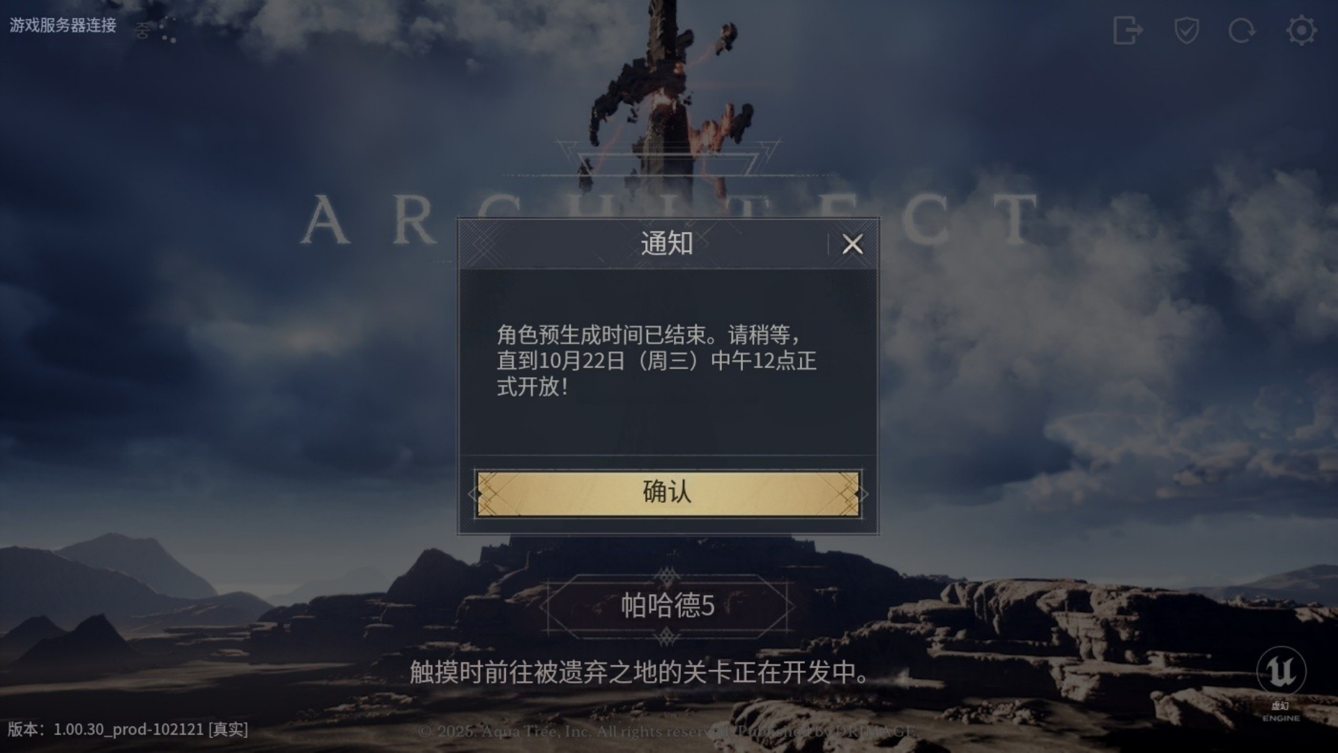Open settings via the gear icon

pyautogui.click(x=1301, y=30)
